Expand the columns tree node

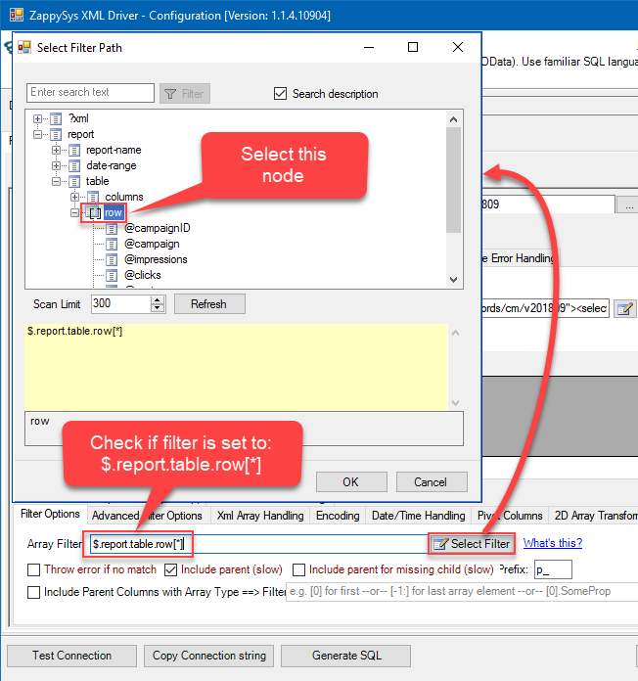(75, 197)
